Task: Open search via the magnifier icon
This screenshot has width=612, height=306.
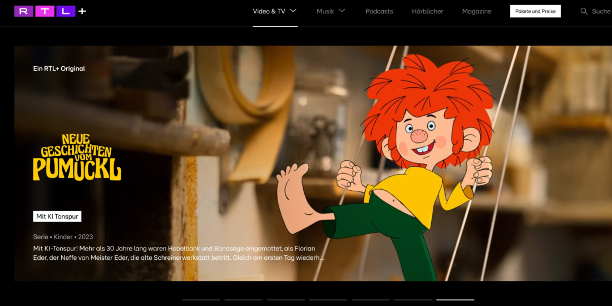Action: pyautogui.click(x=584, y=11)
